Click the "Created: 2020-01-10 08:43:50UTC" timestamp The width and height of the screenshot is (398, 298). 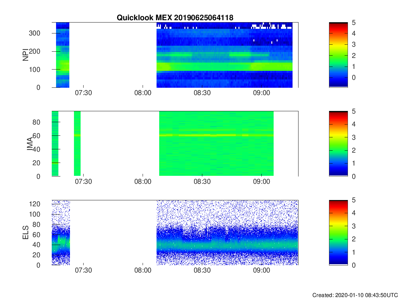point(355,295)
